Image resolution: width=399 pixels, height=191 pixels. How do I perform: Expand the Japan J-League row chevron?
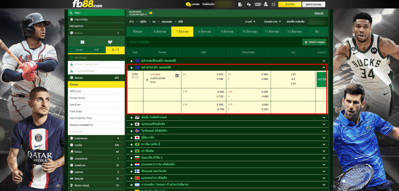point(324,138)
